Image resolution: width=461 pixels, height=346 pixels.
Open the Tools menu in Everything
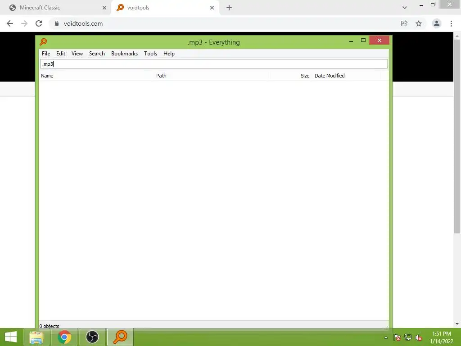(150, 54)
